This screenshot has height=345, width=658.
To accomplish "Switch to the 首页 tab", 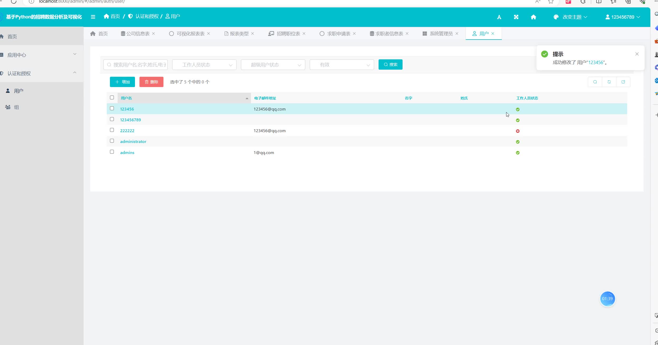I will pyautogui.click(x=99, y=33).
